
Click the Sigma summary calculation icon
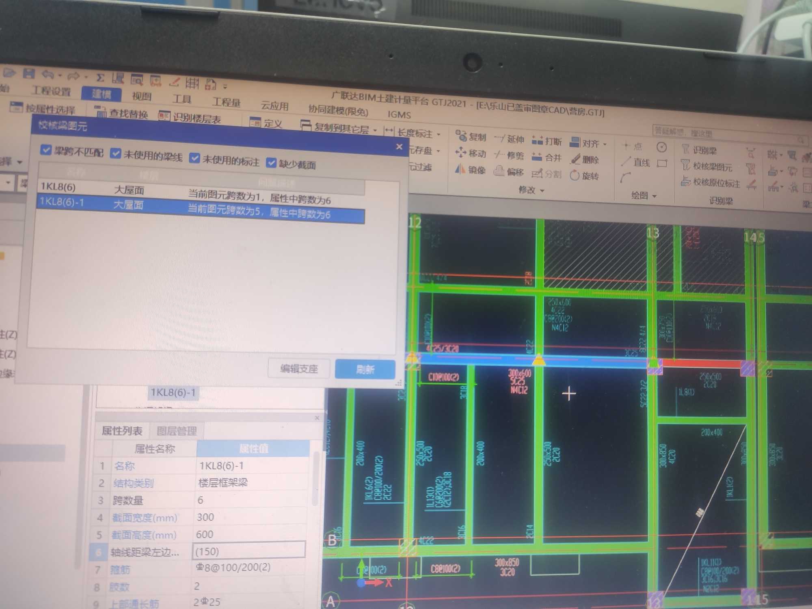(100, 77)
